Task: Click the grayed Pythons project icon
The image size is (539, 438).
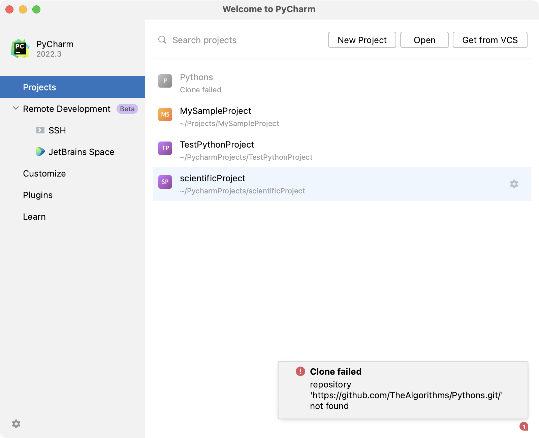Action: coord(165,81)
